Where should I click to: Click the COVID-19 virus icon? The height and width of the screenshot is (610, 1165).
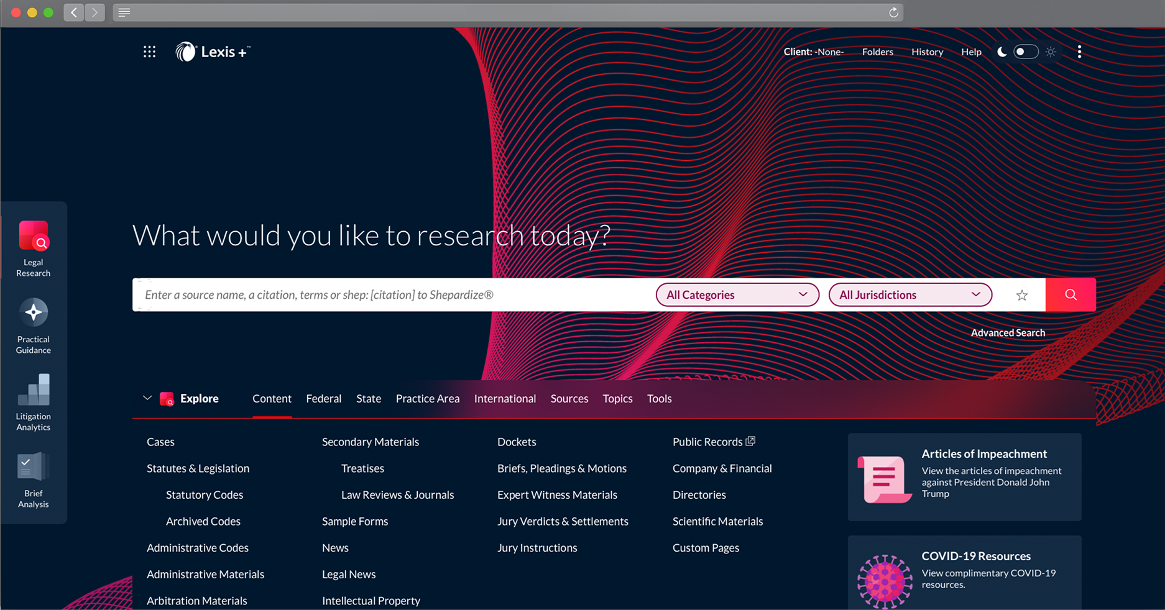(885, 581)
